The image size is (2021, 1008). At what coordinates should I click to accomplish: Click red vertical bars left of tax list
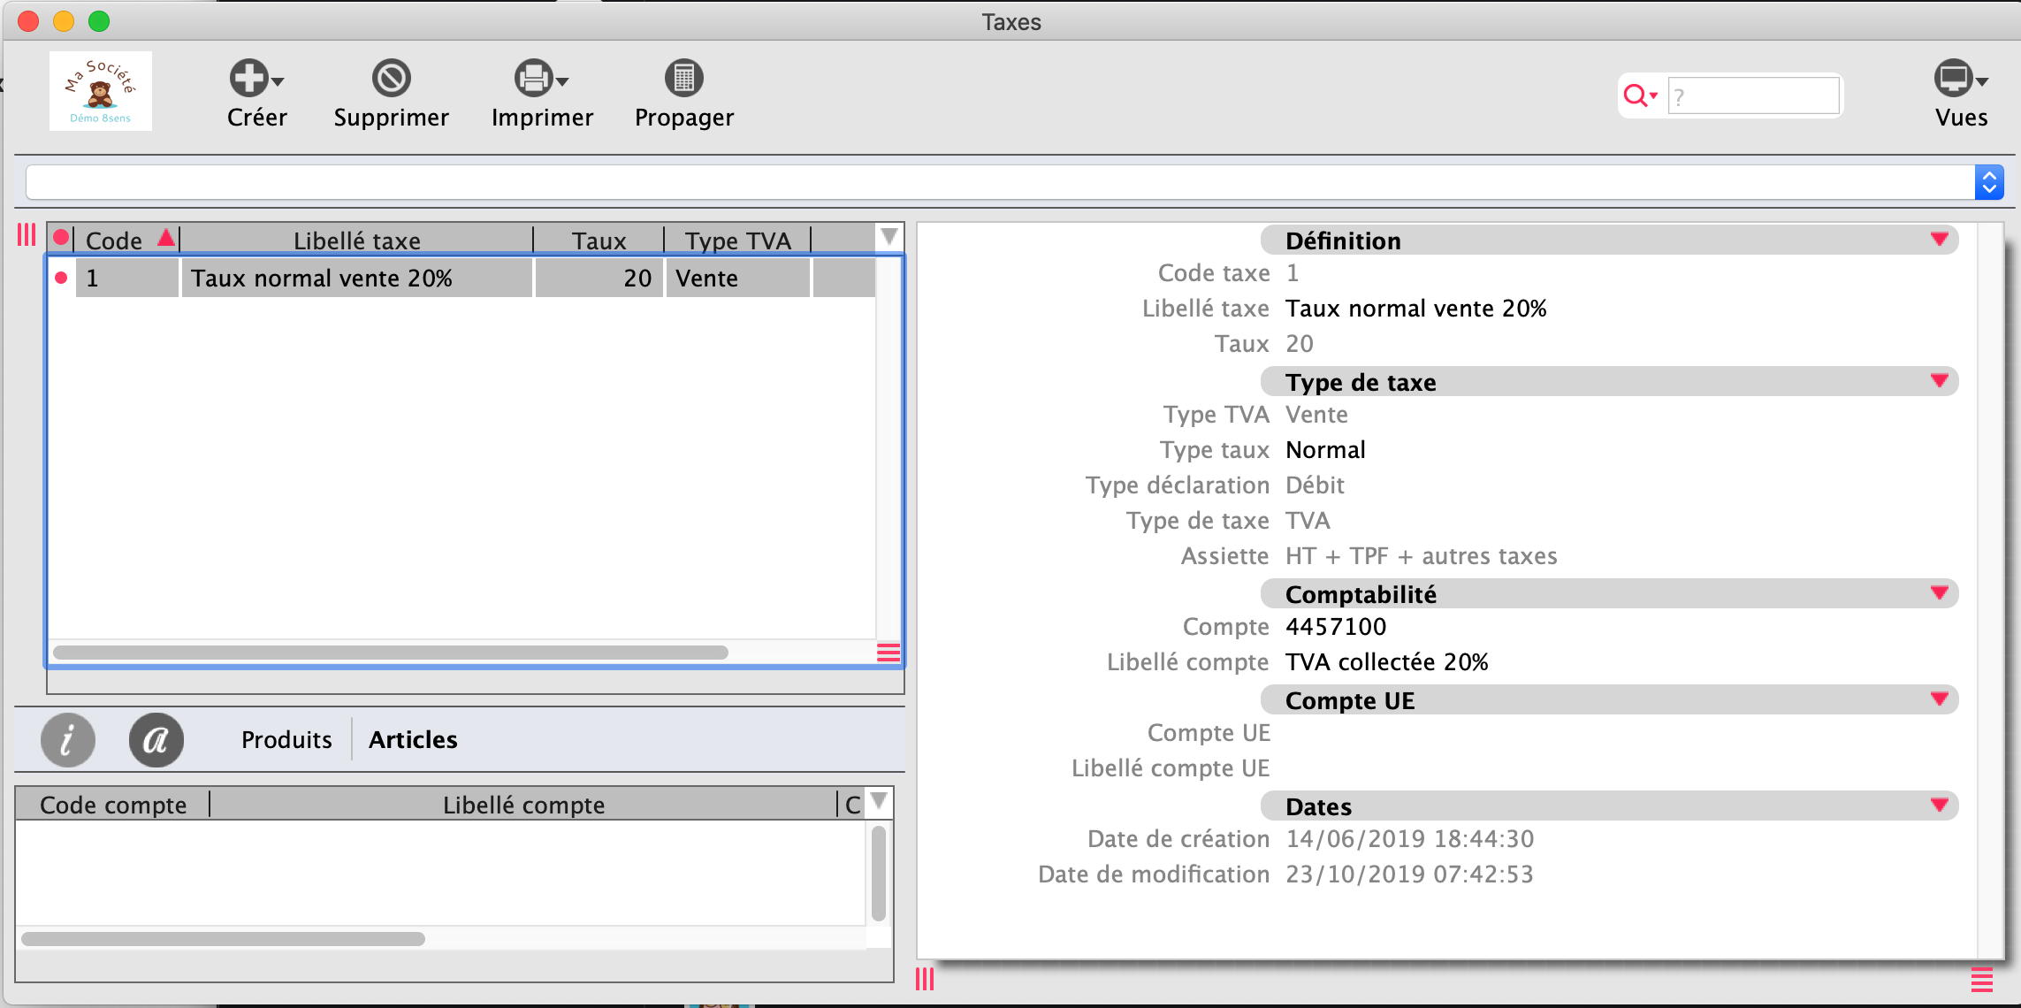tap(27, 235)
